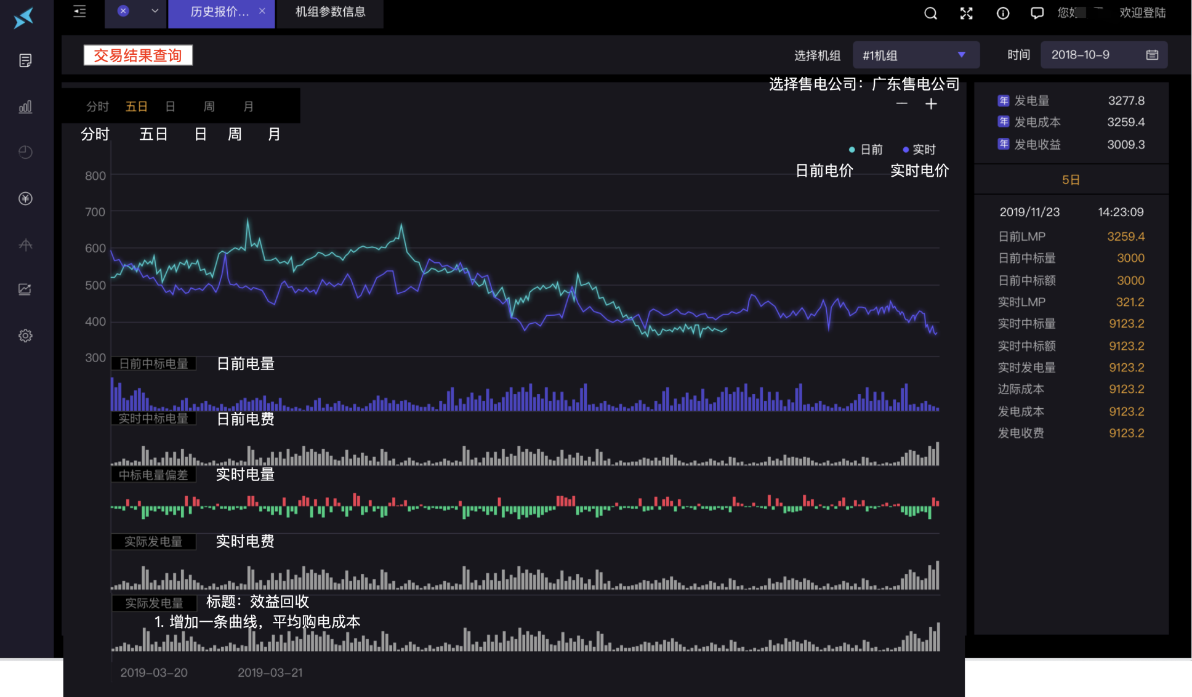Image resolution: width=1192 pixels, height=697 pixels.
Task: Open the 选择机组 #1机组 dropdown
Action: [916, 55]
